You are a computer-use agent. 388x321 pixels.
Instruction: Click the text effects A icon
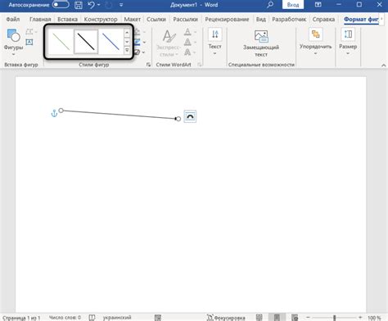187,52
